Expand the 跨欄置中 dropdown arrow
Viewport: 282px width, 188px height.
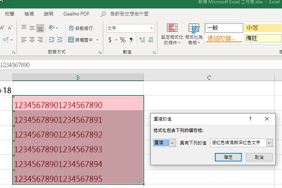(x=97, y=40)
